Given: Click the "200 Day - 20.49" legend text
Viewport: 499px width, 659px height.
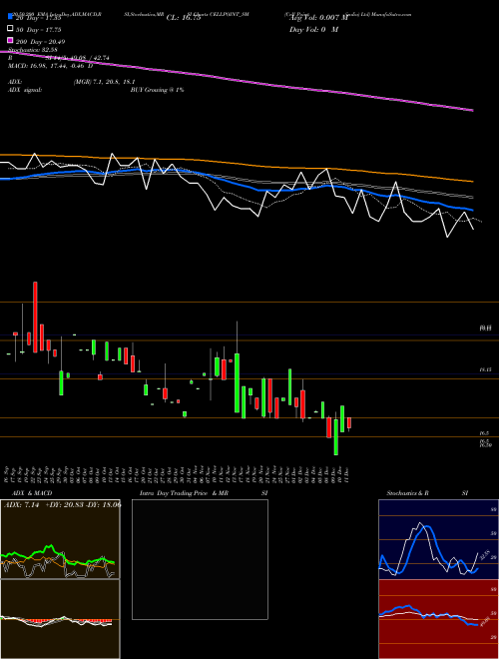Looking at the screenshot, I should (40, 42).
